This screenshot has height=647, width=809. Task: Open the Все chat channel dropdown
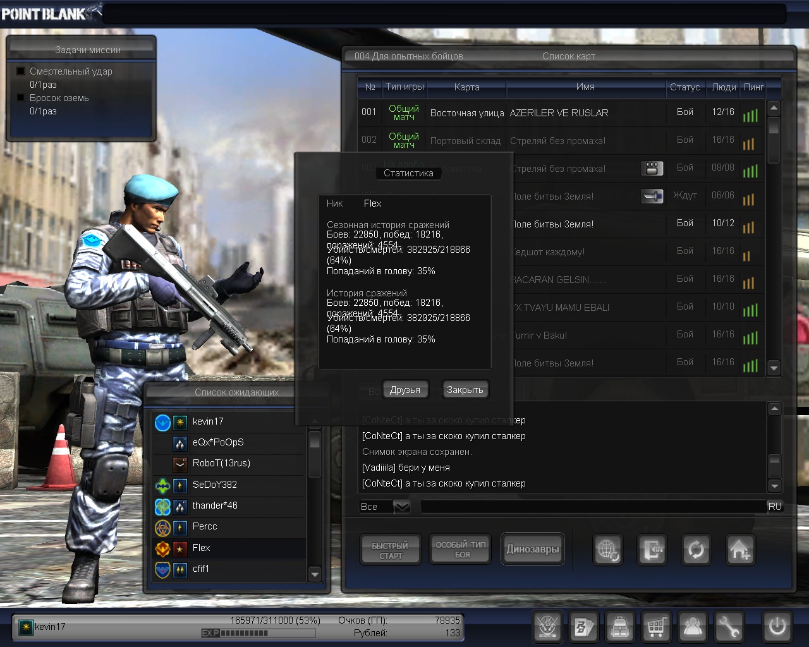click(402, 506)
